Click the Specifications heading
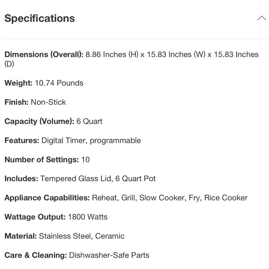This screenshot has width=269, height=269. 40,18
